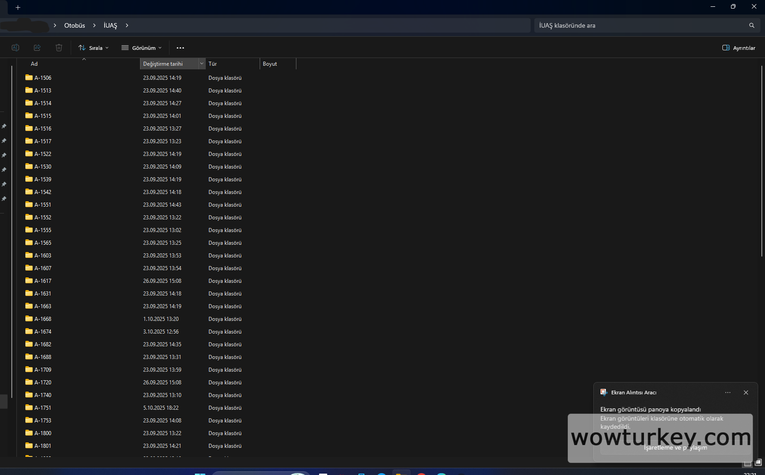Open the Sırala sort dropdown

point(93,48)
